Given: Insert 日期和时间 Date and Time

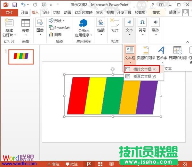Looking at the screenshot, I should click(x=178, y=53).
